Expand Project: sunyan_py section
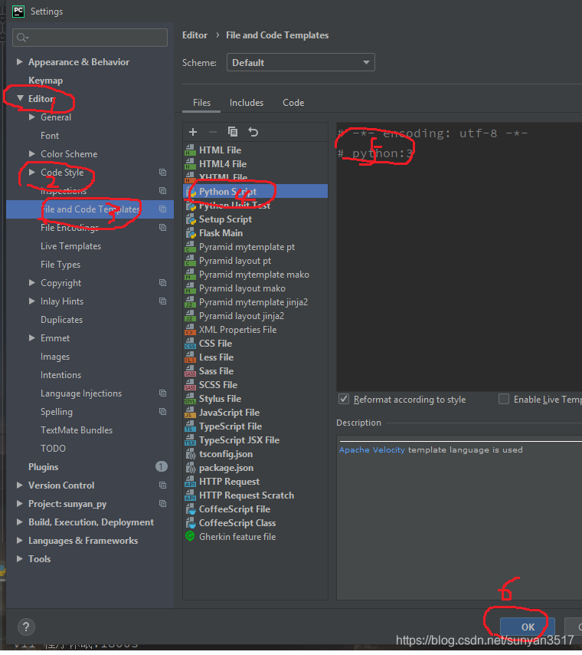This screenshot has height=655, width=582. pos(19,503)
